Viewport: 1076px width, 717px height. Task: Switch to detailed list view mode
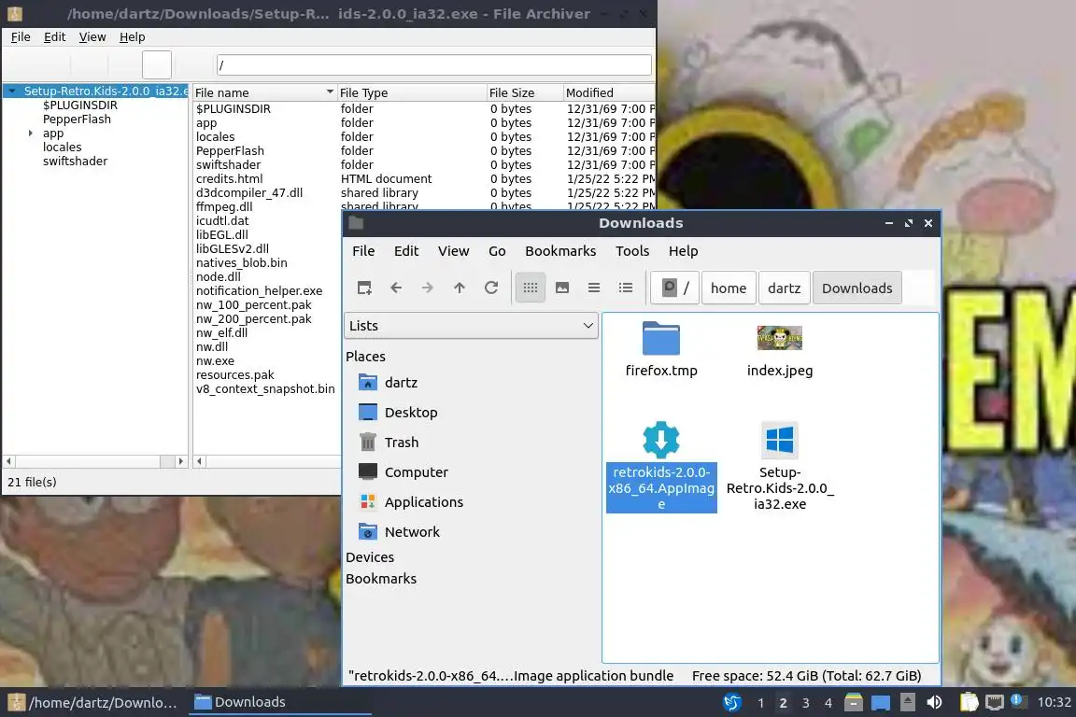(625, 288)
